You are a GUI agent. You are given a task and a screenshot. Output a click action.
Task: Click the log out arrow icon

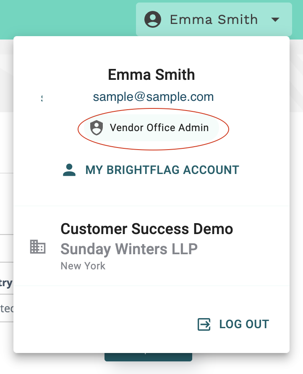click(x=204, y=324)
